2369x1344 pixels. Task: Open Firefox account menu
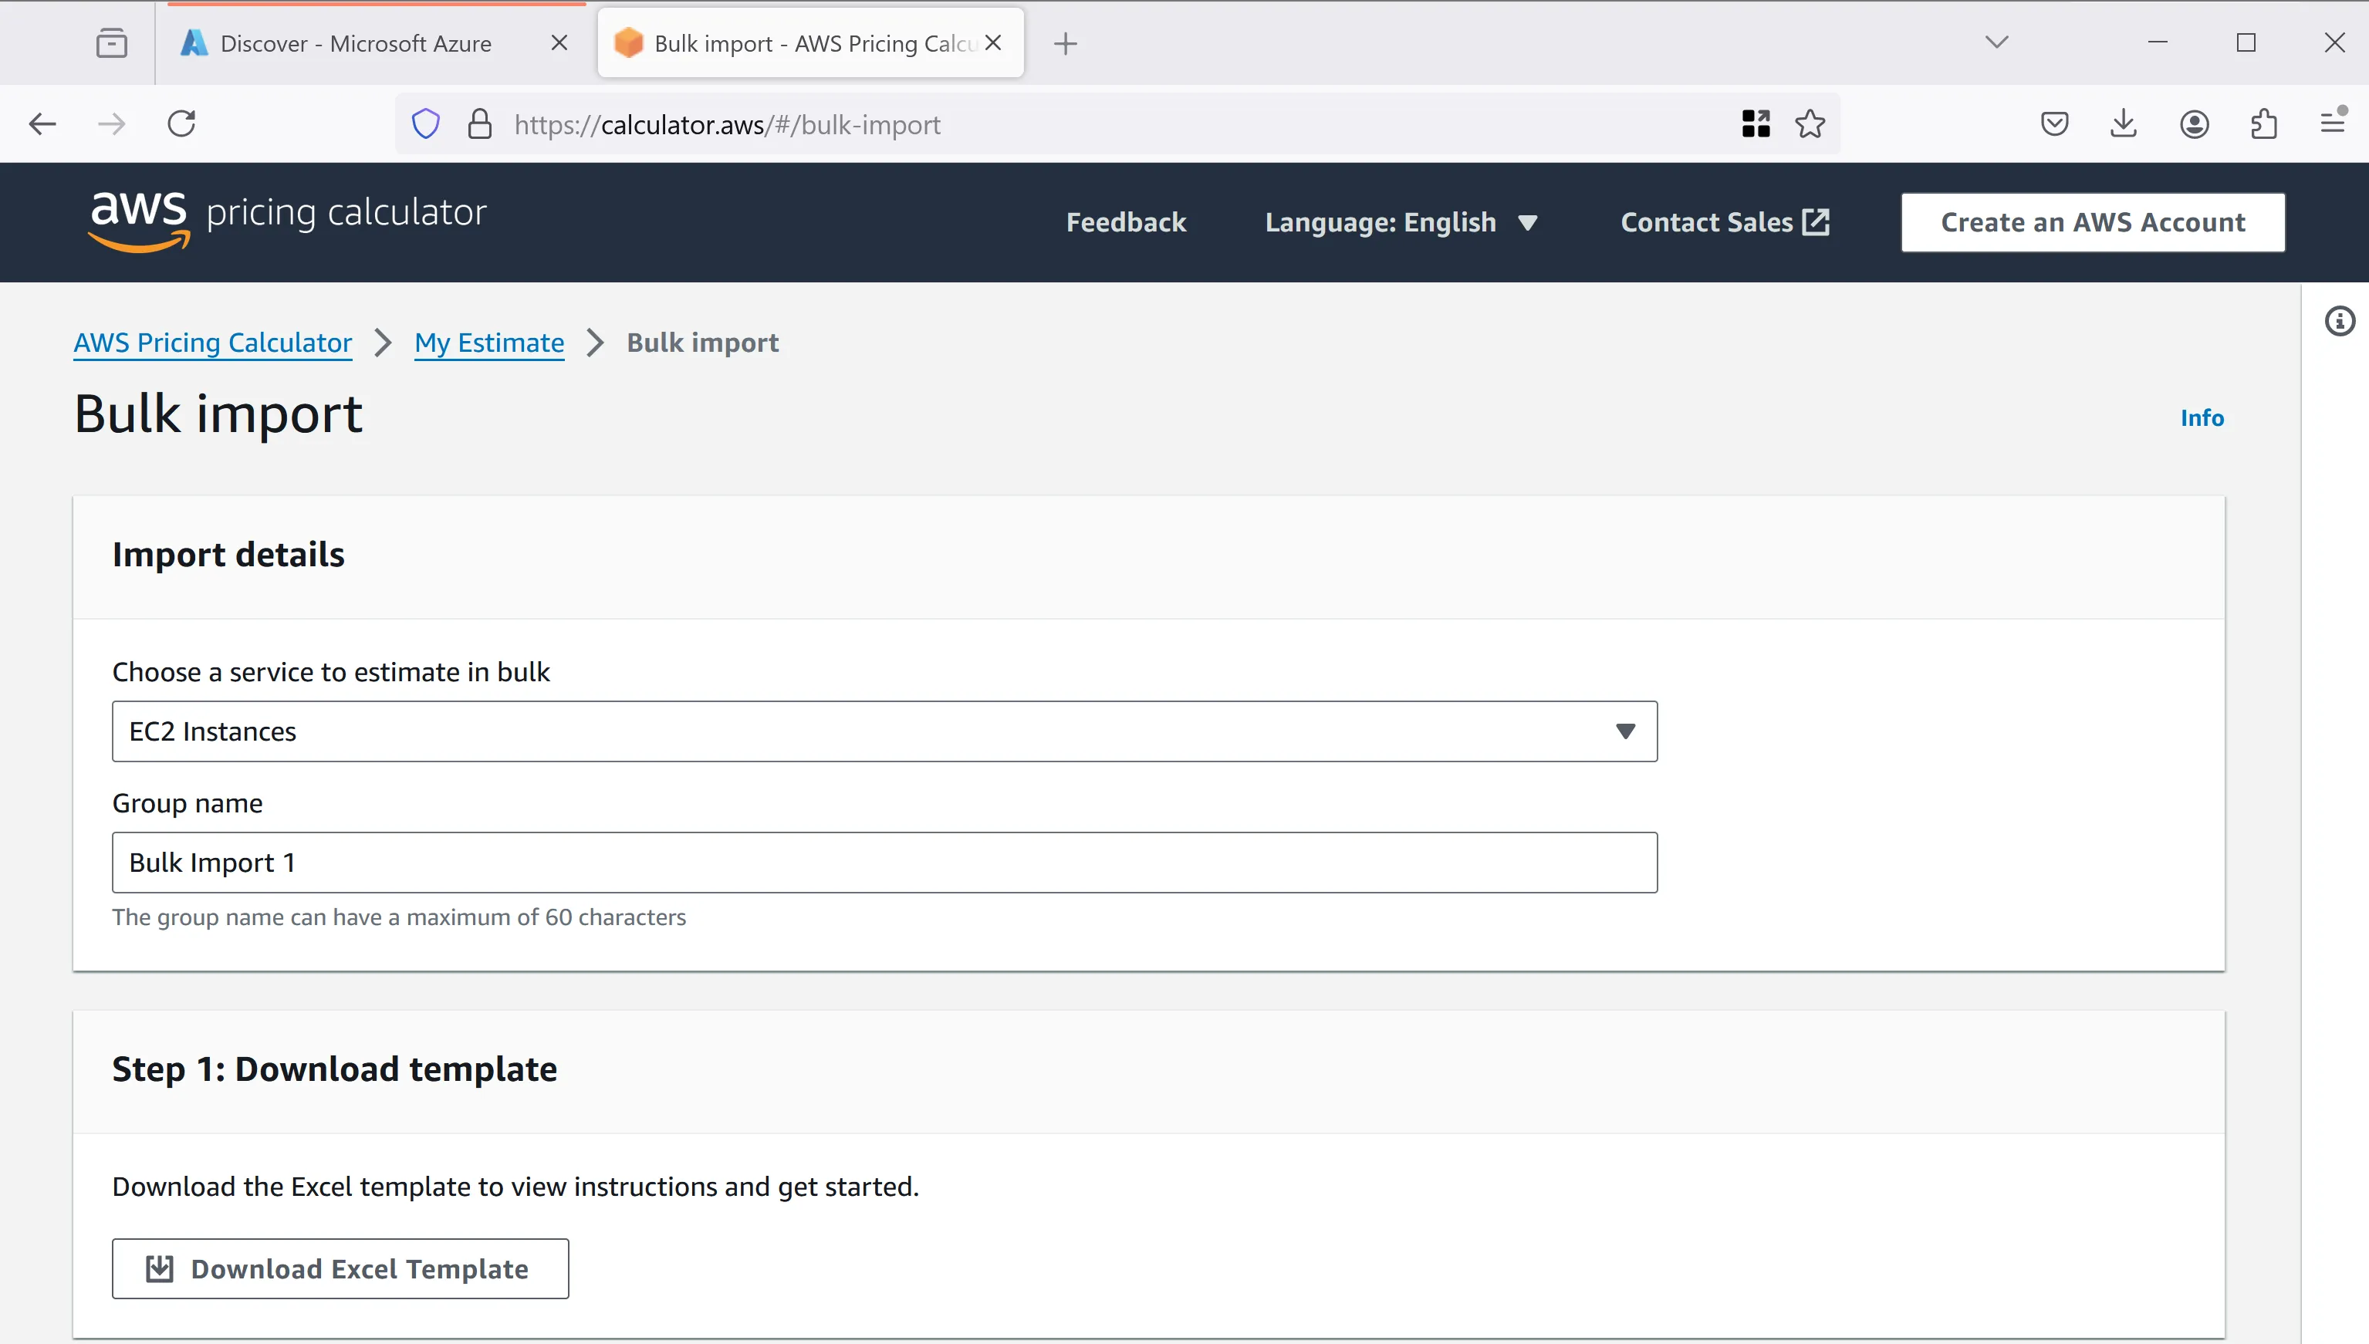click(2194, 123)
